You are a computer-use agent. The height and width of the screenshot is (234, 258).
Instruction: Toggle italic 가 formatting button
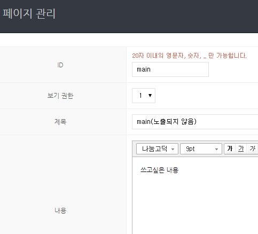tap(252, 149)
